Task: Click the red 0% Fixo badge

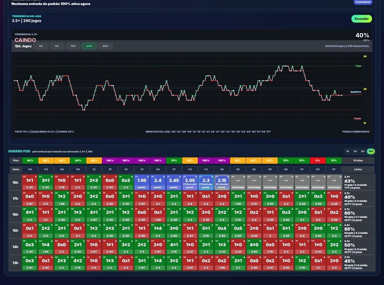Action: tap(318, 161)
